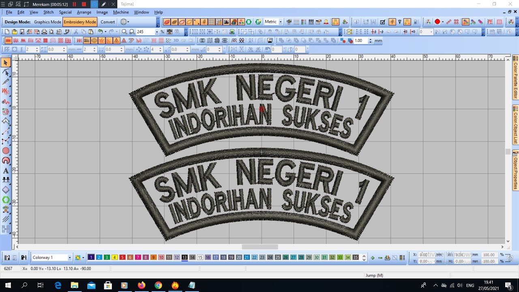Switch to Embroidery Mode
The image size is (519, 292).
(80, 22)
